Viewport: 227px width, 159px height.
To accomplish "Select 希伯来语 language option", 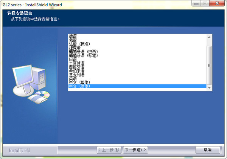I will point(137,71).
